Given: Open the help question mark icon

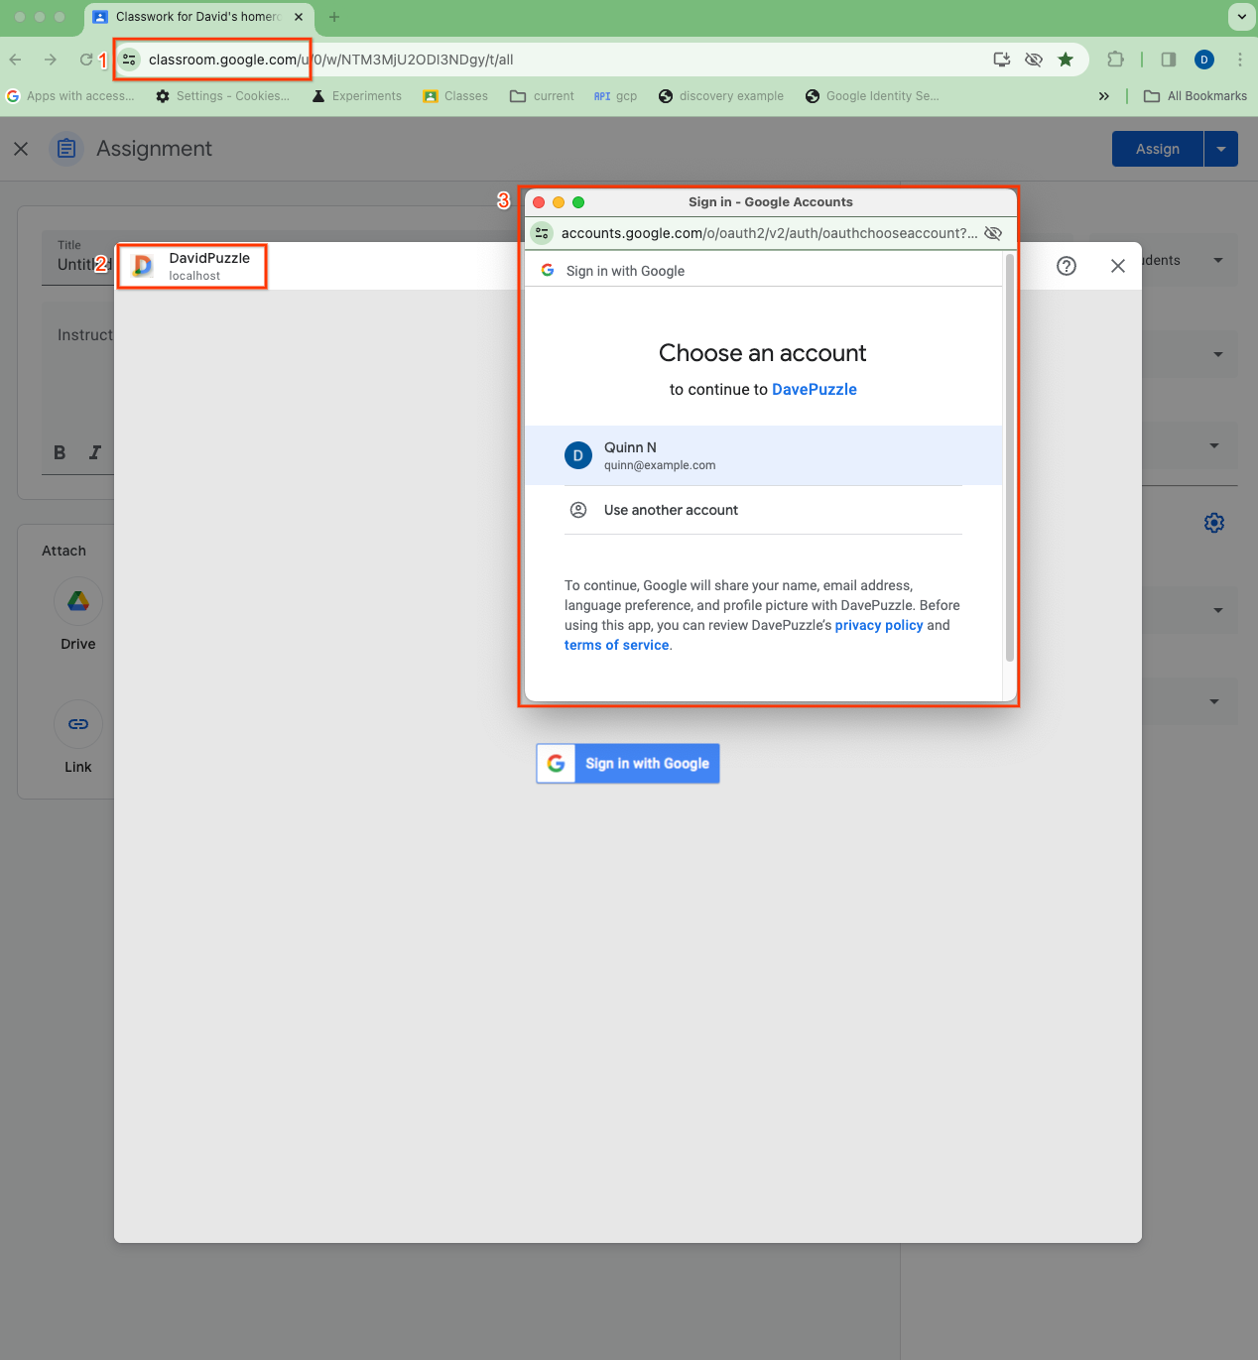Looking at the screenshot, I should pos(1066,266).
